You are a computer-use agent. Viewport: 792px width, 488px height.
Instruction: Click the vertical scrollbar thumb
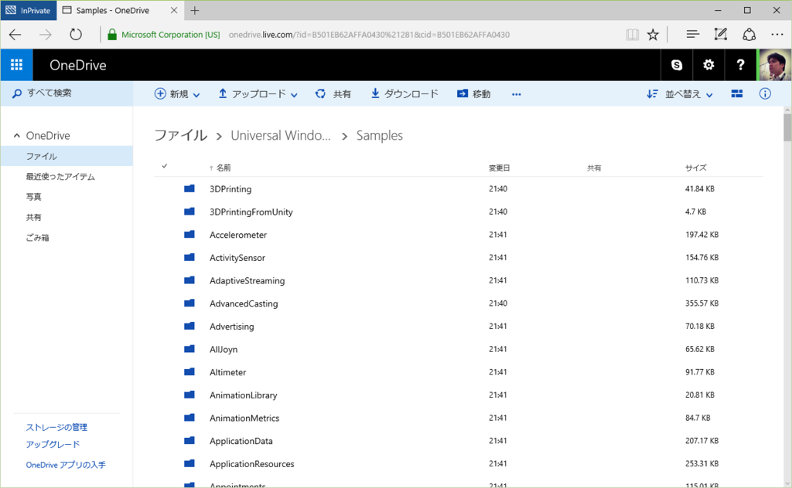tap(787, 127)
